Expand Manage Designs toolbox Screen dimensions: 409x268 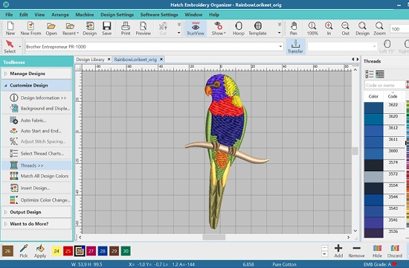coord(36,74)
